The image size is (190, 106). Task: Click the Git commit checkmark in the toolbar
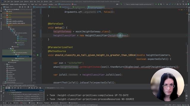click(172, 4)
